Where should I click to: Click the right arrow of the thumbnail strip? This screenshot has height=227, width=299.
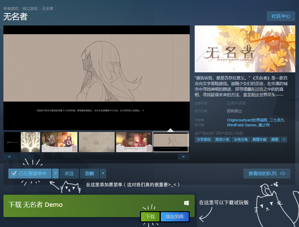pos(183,157)
